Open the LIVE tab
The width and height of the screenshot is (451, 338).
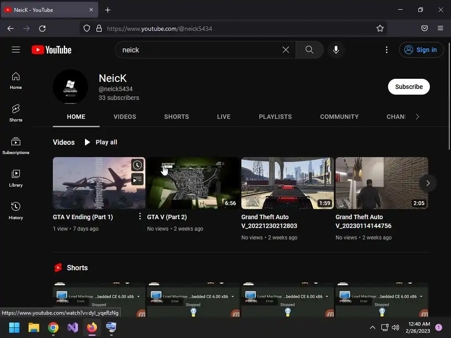click(224, 117)
